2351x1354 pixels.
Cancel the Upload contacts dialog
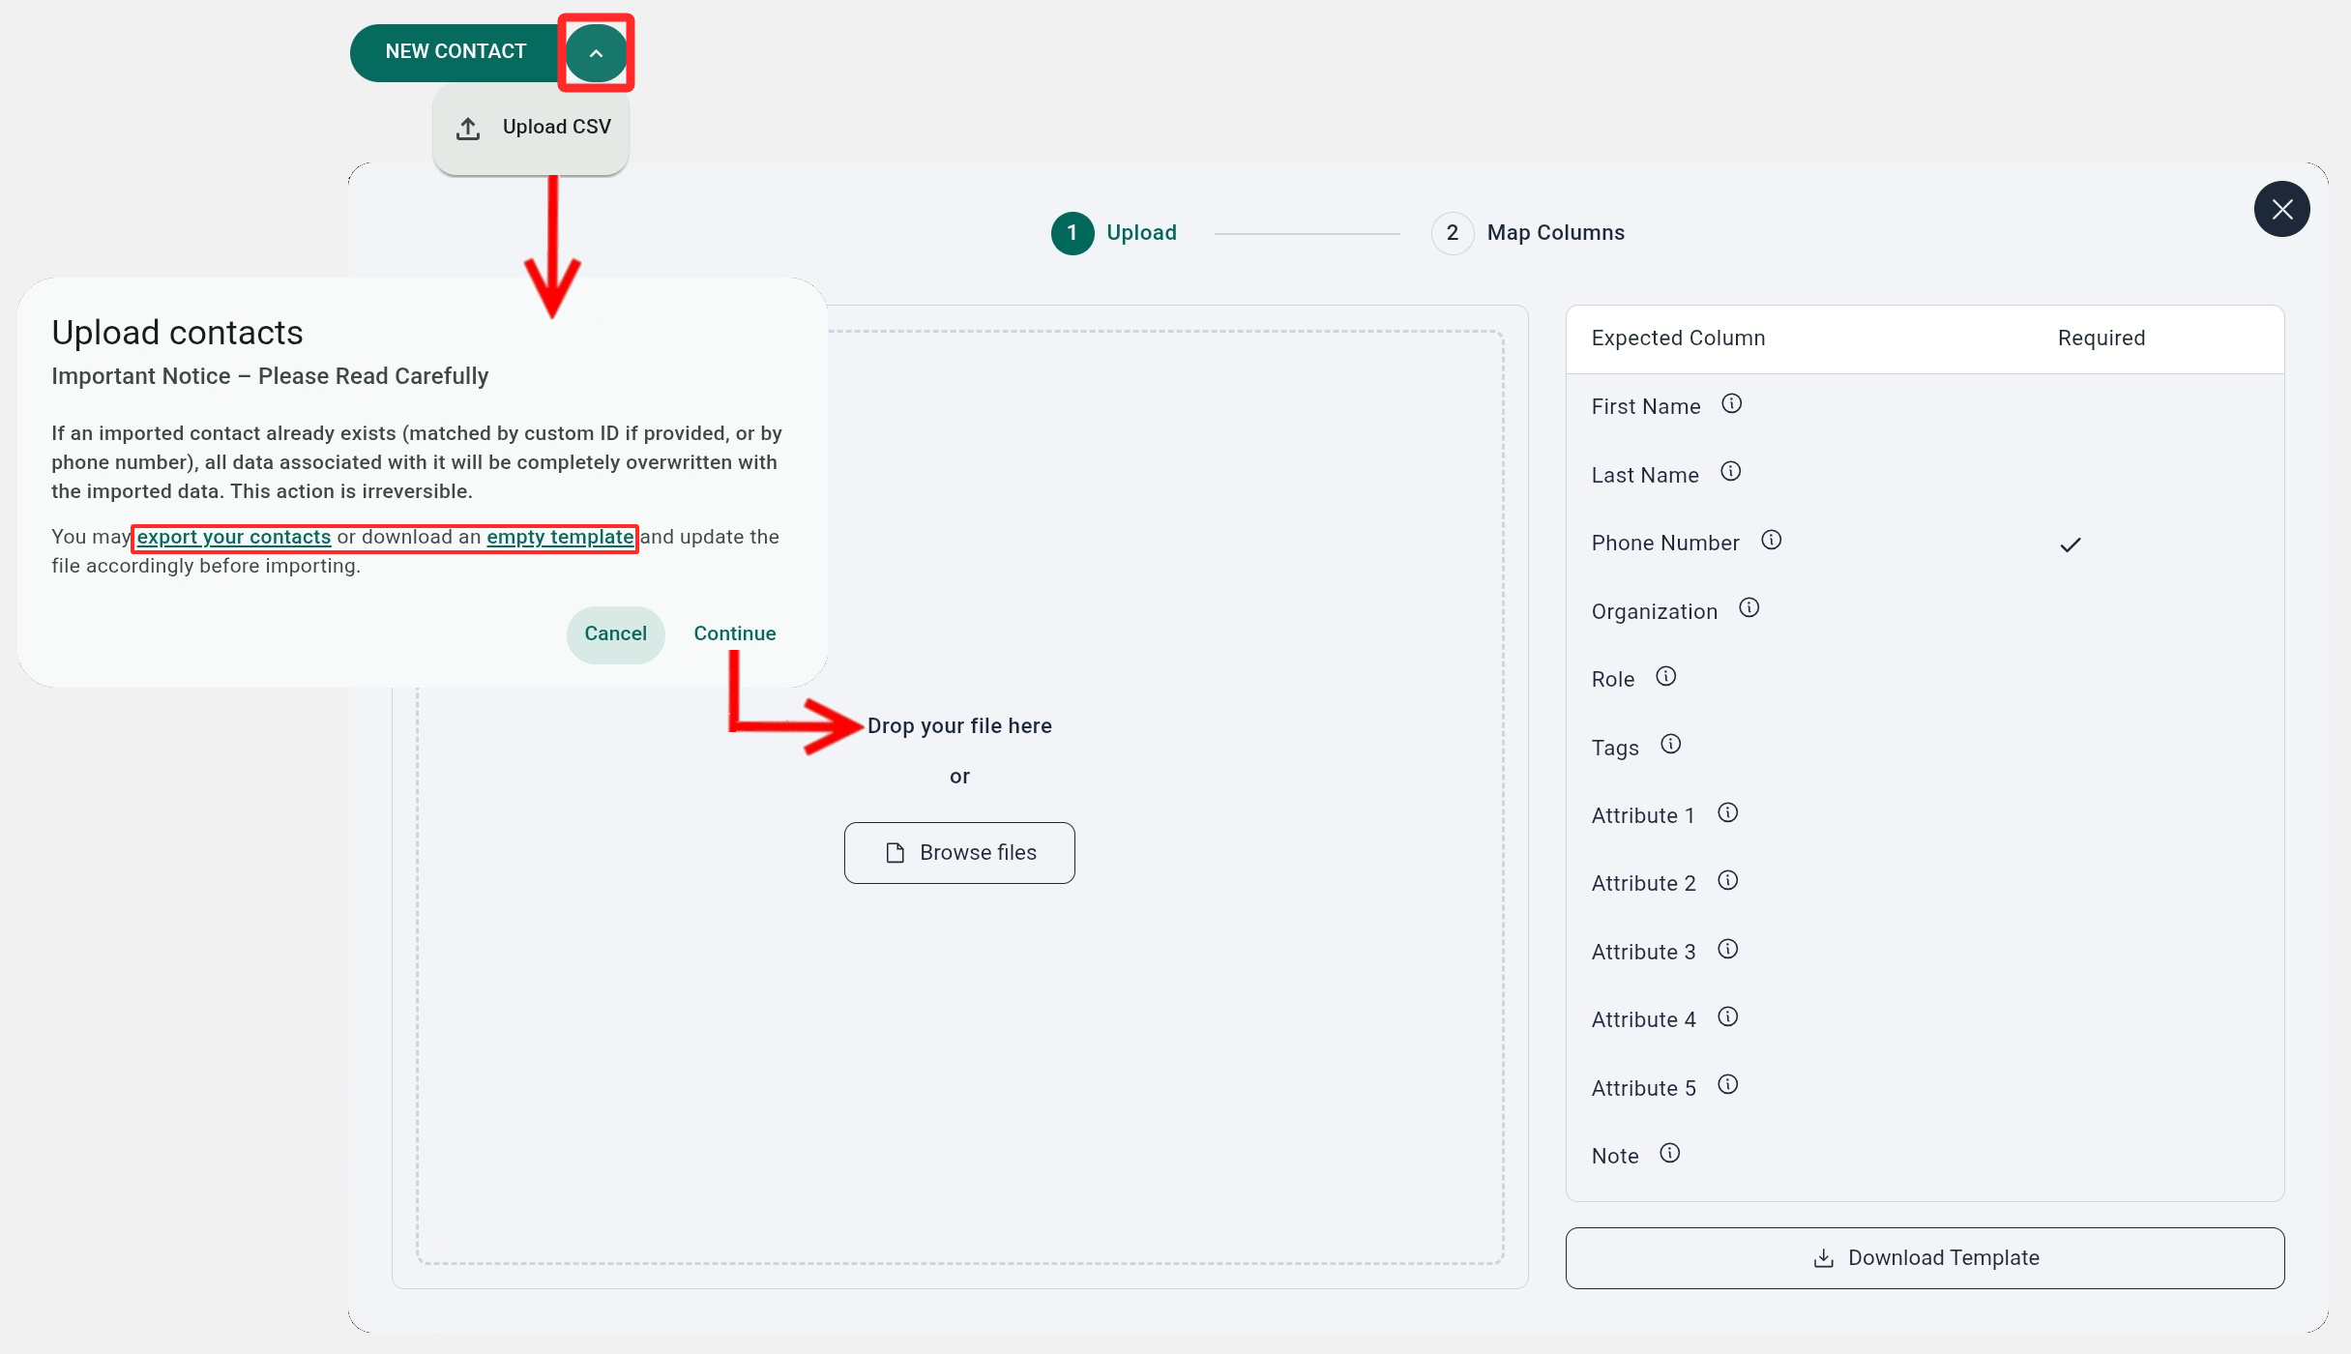click(x=615, y=633)
